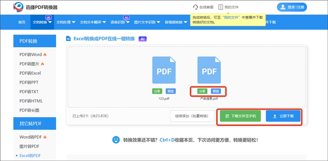This screenshot has height=161, width=328.
Task: Expand the 文档转换 dropdown arrow
Action: tap(50, 22)
